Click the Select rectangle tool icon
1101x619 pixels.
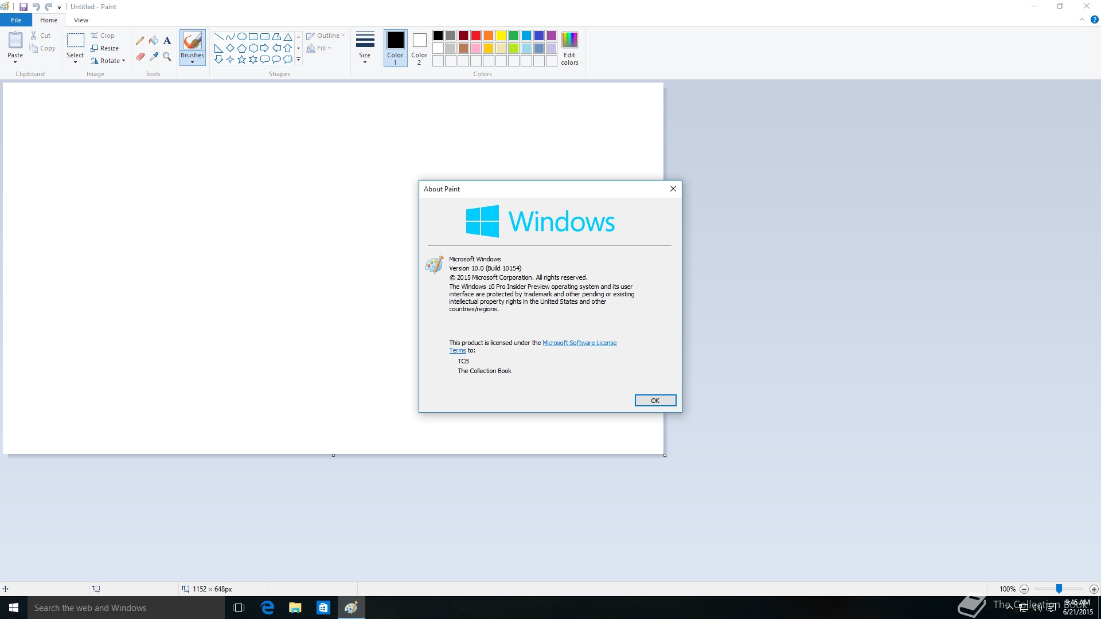75,41
